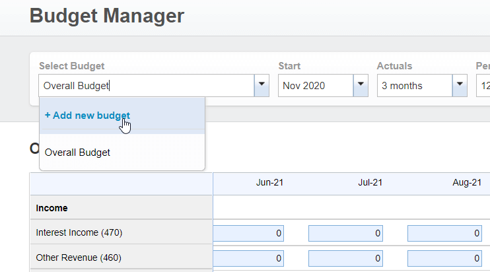Image resolution: width=490 pixels, height=272 pixels.
Task: Click the 'Interest Income (470)' row label
Action: (79, 232)
